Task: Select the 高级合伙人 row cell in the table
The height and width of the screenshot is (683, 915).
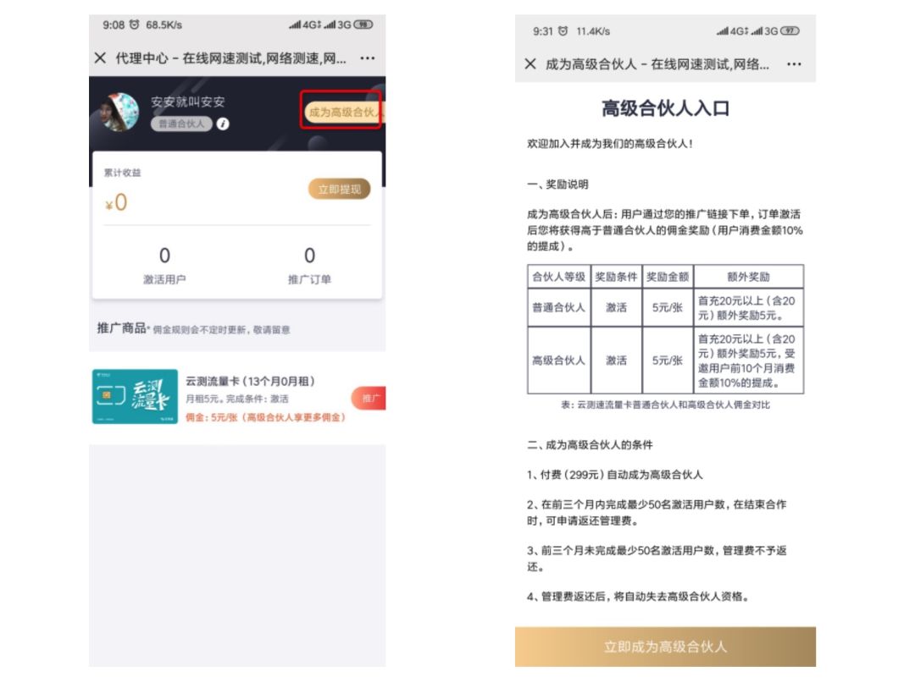Action: pos(558,361)
